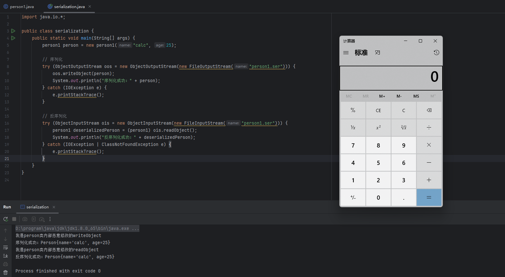Screen dimensions: 505x277
Task: Click the digit 3 in Calculator
Action: click(x=404, y=180)
